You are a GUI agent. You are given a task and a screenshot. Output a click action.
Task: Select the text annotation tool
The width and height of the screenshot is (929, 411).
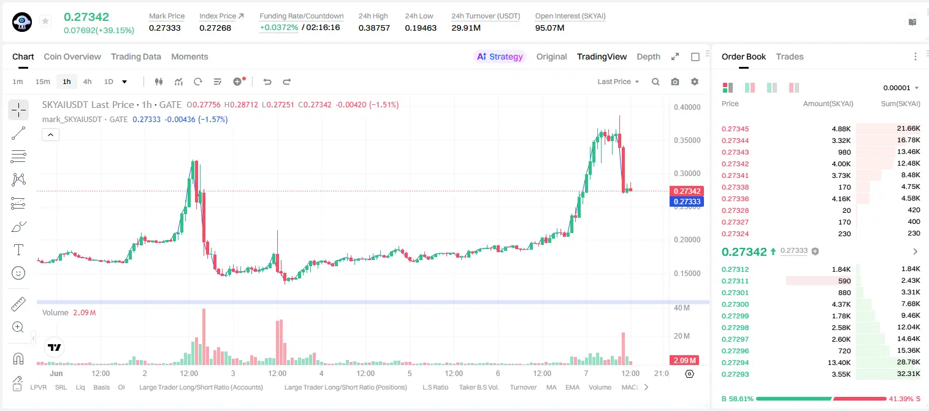click(18, 250)
